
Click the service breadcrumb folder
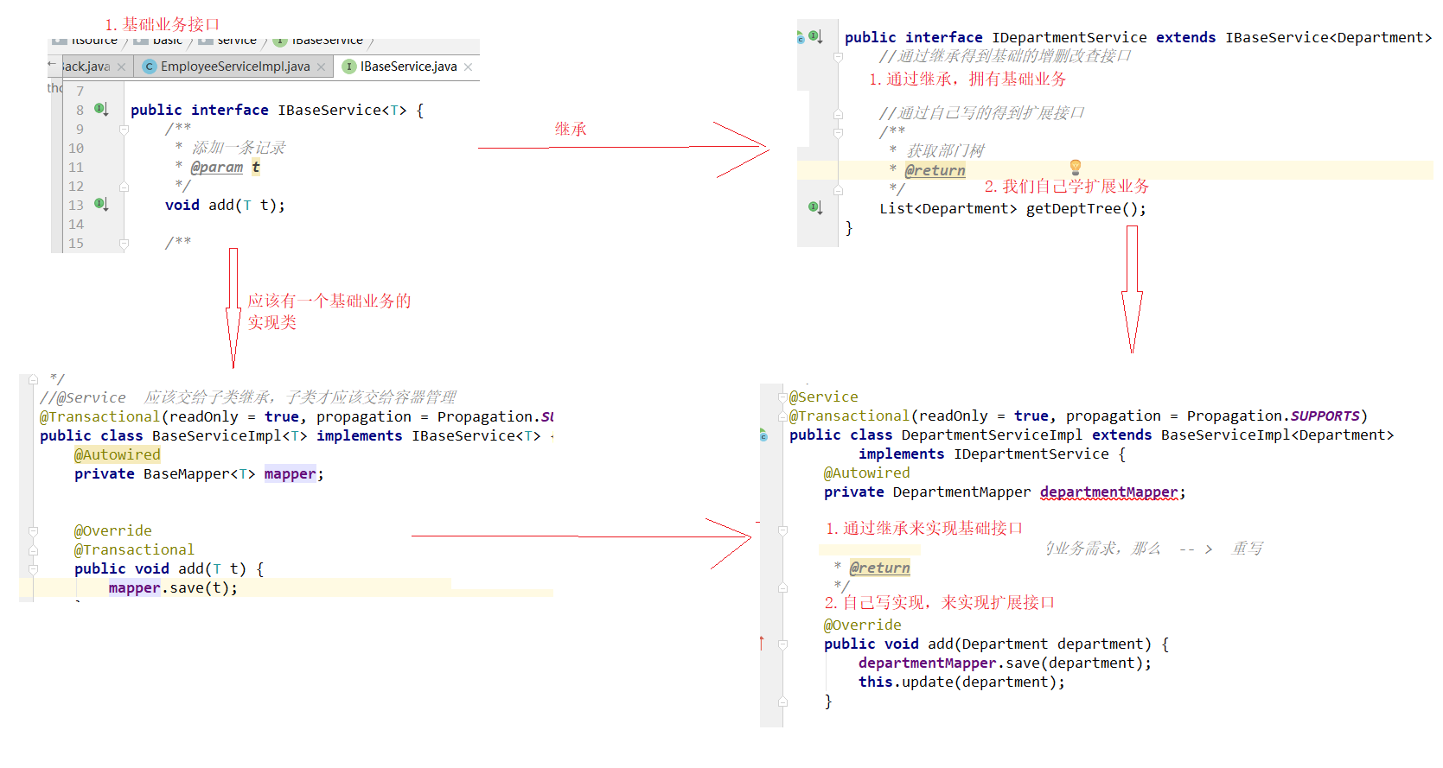227,41
